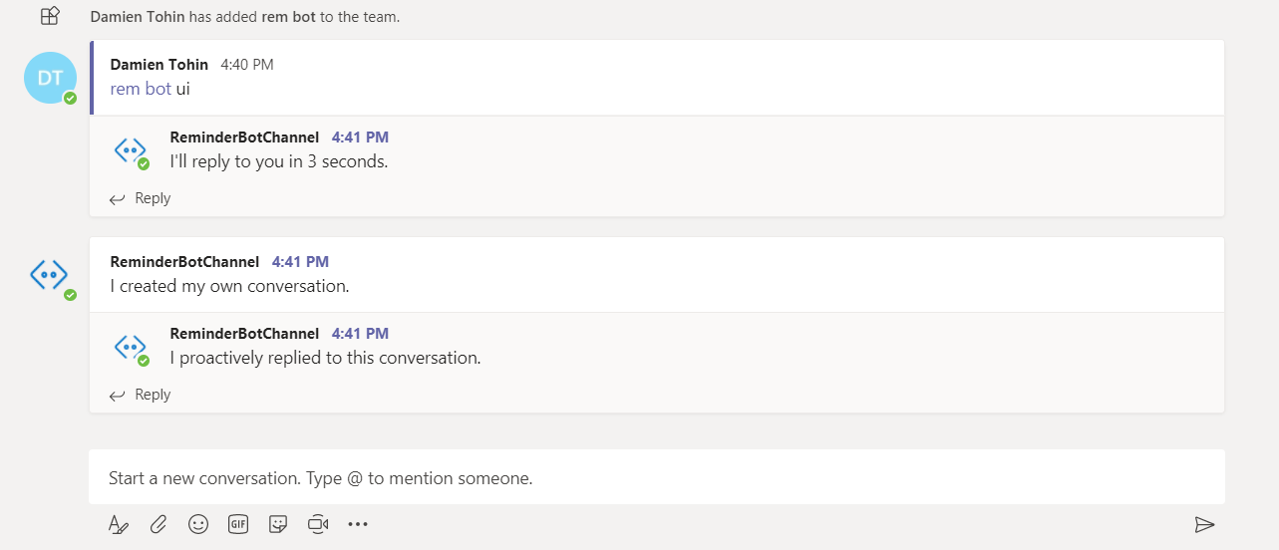
Task: Open the sticker picker
Action: [278, 524]
